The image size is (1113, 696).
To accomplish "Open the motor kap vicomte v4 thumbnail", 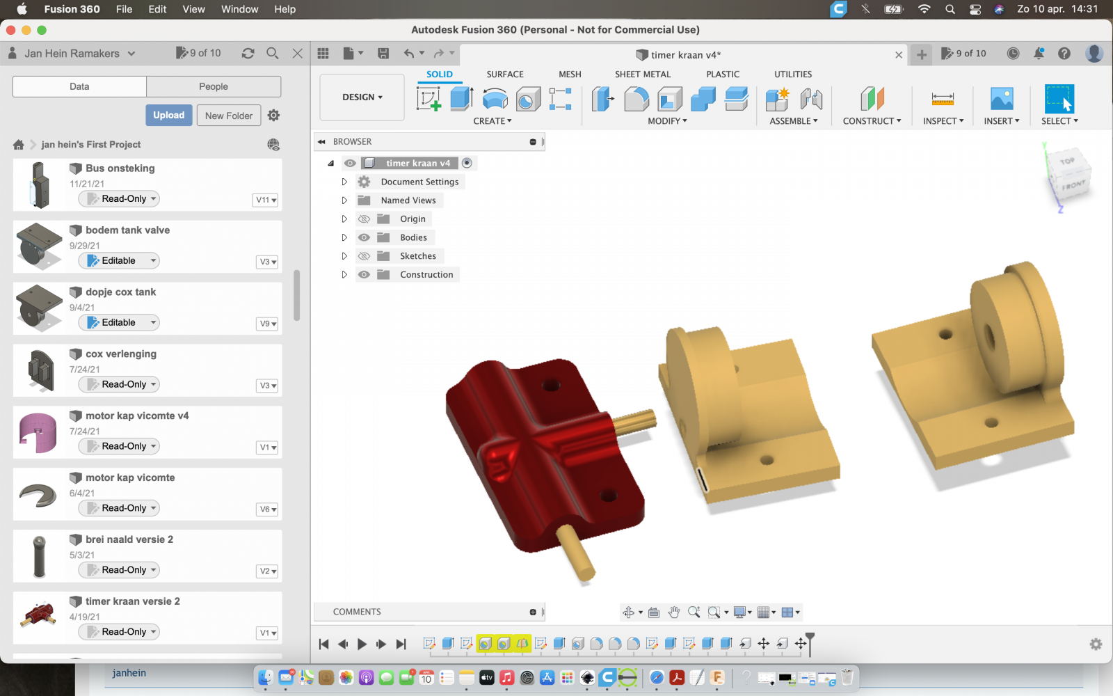I will tap(38, 433).
